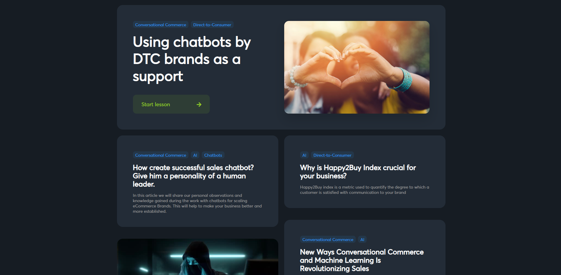The image size is (561, 275).
Task: Click the Happy2Buy index description text
Action: coord(365,190)
